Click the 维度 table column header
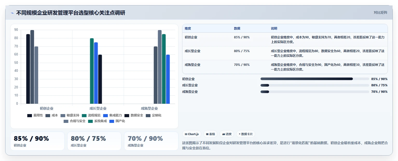398x161 pixels. tap(188, 29)
